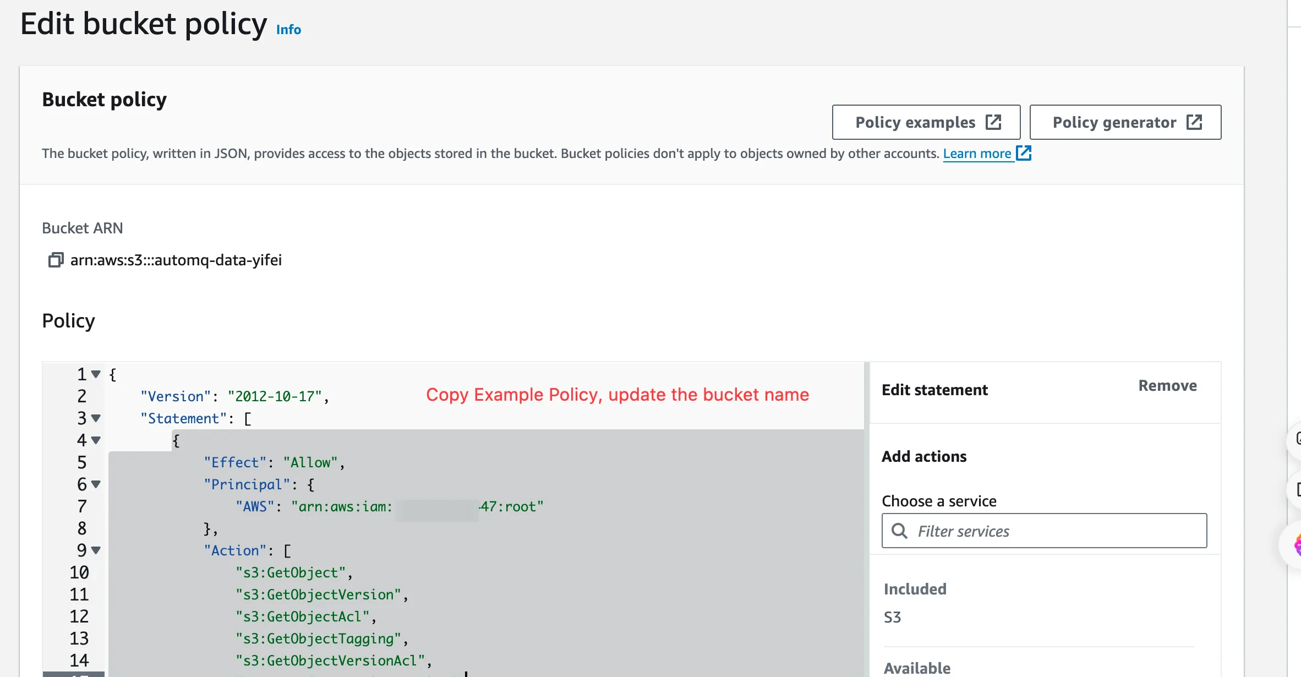The image size is (1301, 677).
Task: Click line number 10 in editor gutter
Action: (79, 572)
